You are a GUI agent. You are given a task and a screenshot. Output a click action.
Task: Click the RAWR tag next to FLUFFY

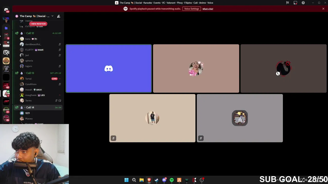click(39, 50)
